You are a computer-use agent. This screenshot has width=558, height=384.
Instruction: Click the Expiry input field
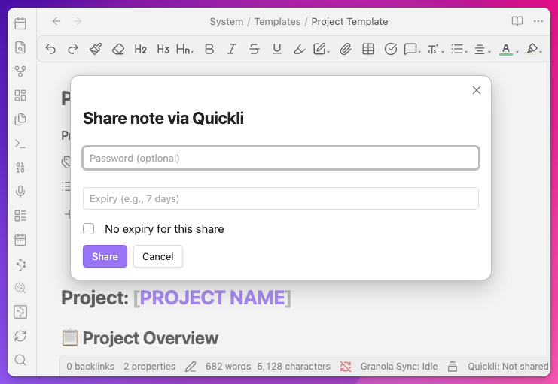[281, 198]
